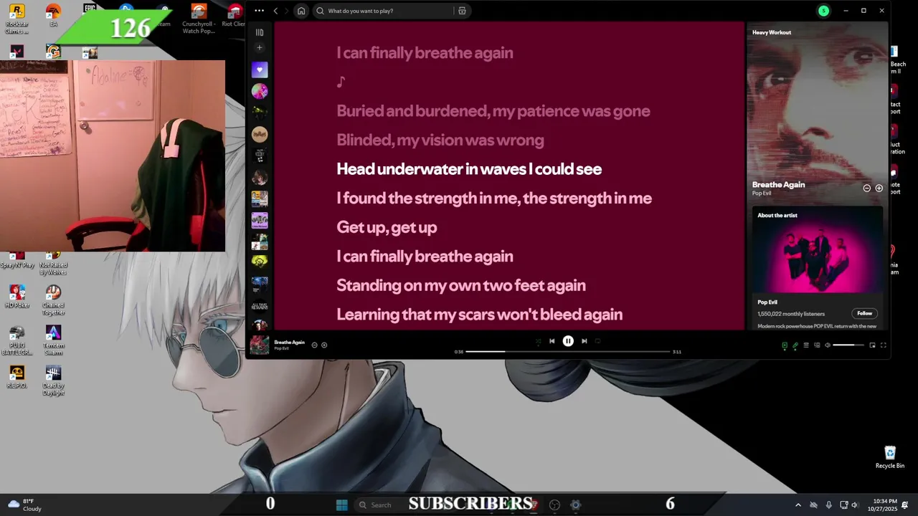The image size is (918, 516).
Task: Select the Crunchyroll desktop shortcut
Action: coord(199,19)
